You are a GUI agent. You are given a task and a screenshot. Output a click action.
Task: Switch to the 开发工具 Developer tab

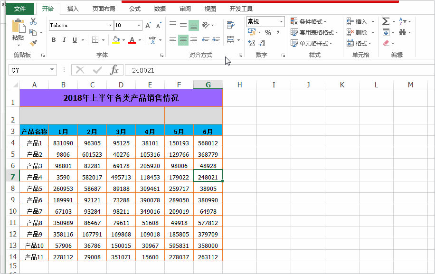(241, 9)
